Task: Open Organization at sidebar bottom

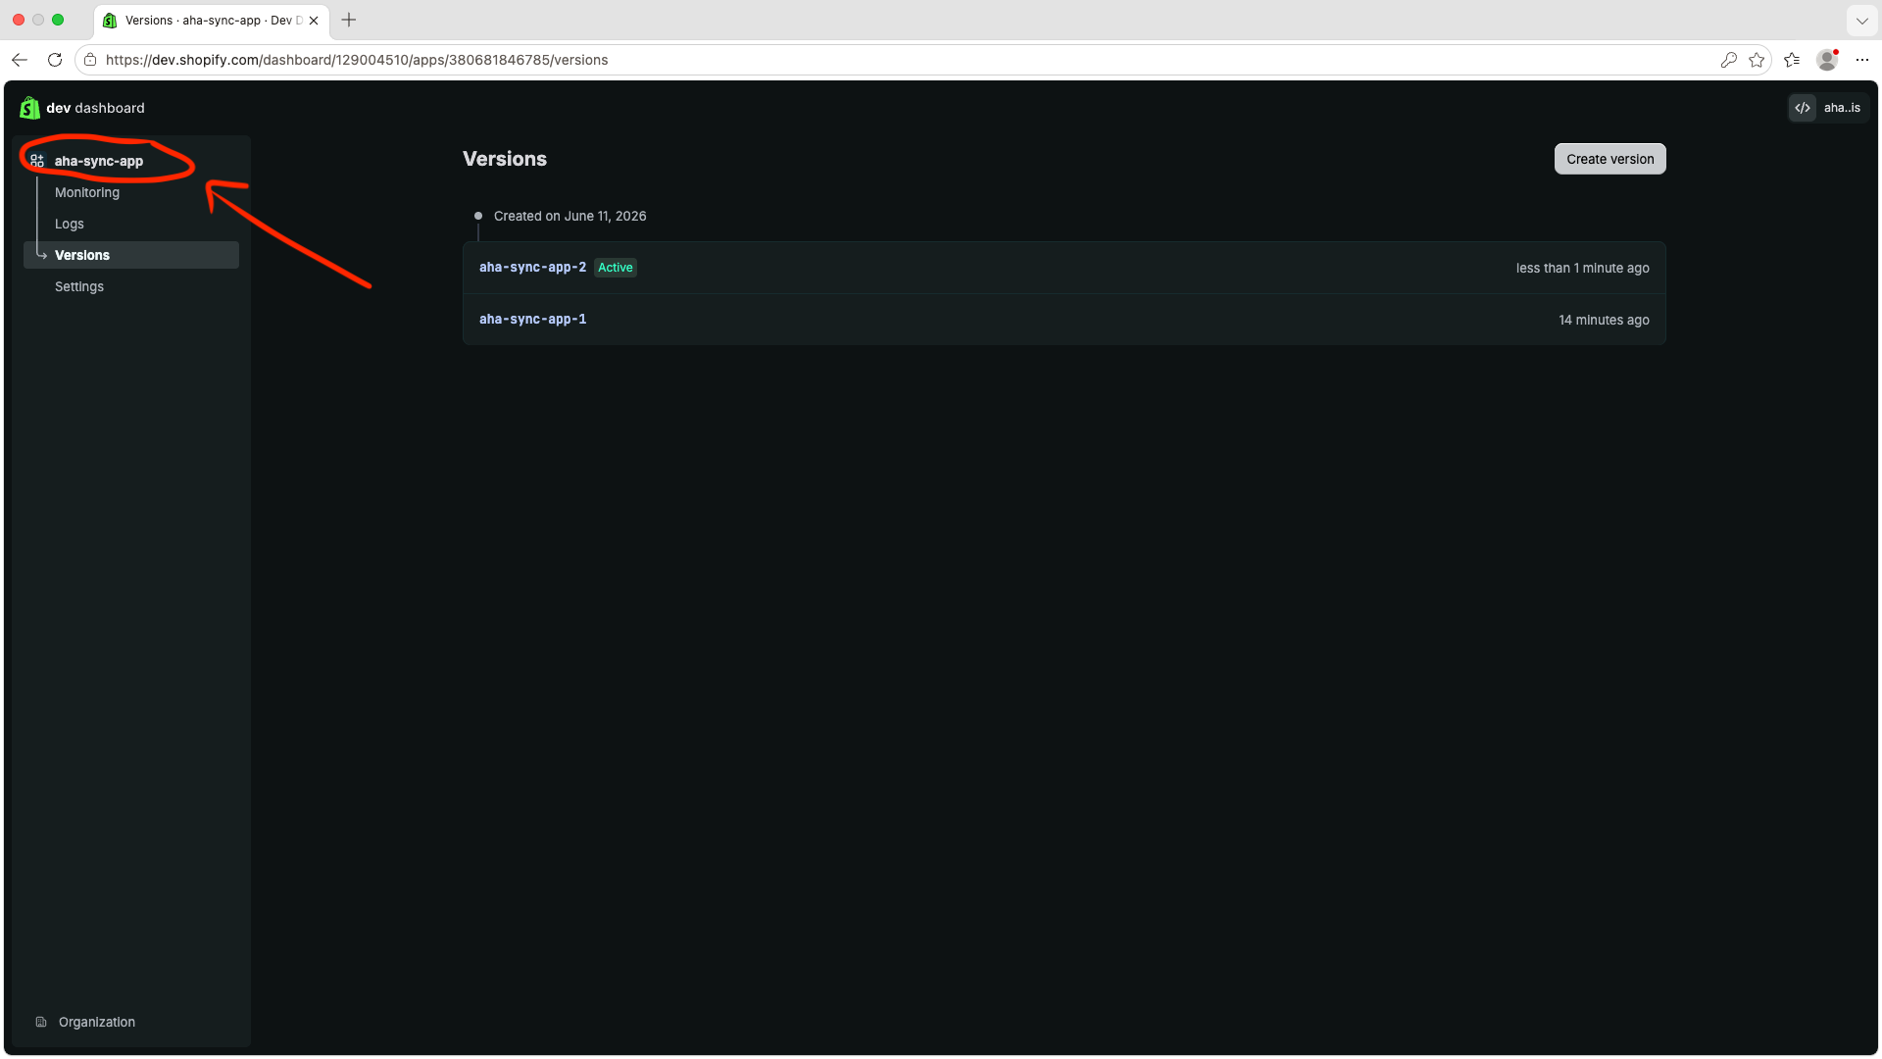Action: [97, 1022]
